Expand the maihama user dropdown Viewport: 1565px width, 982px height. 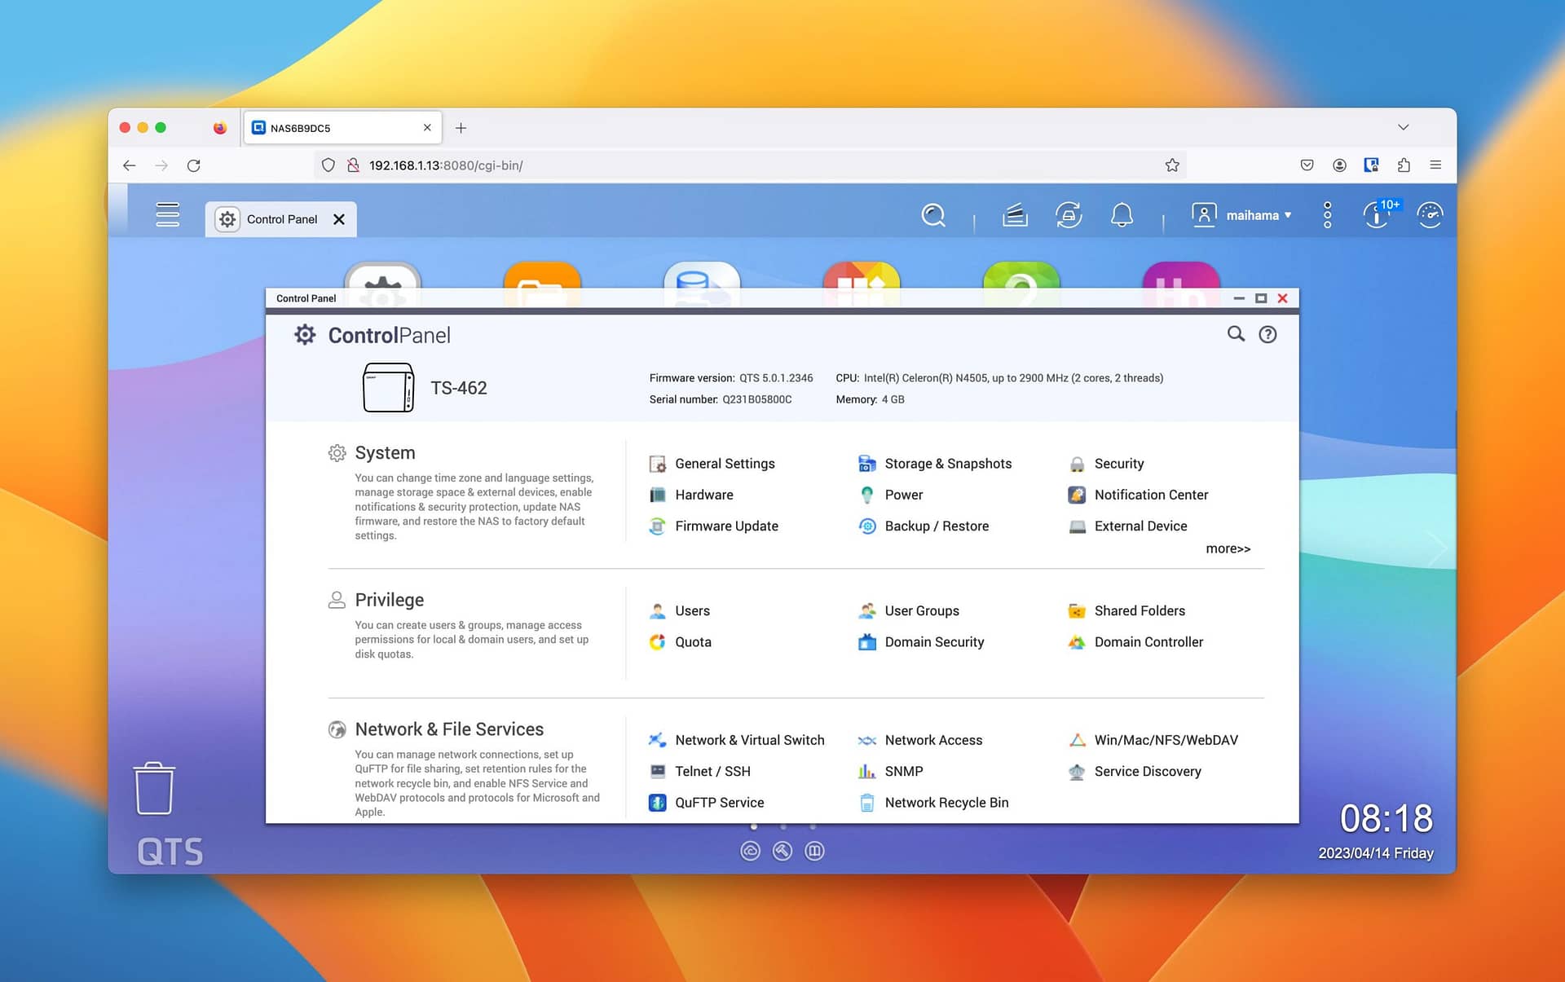1241,215
